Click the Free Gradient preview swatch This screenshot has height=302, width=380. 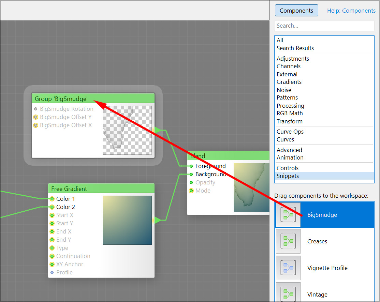click(x=127, y=220)
